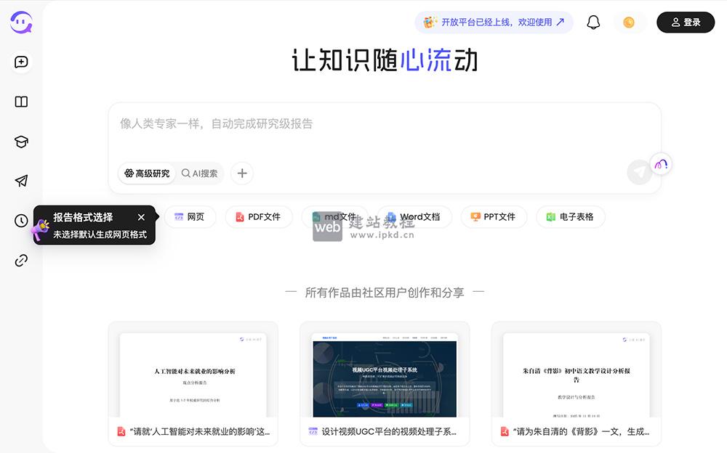727x453 pixels.
Task: Click the 登录 login button
Action: pyautogui.click(x=685, y=22)
